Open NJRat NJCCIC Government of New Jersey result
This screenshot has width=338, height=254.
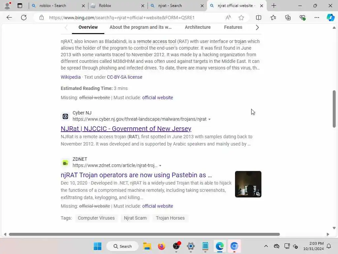tap(126, 129)
